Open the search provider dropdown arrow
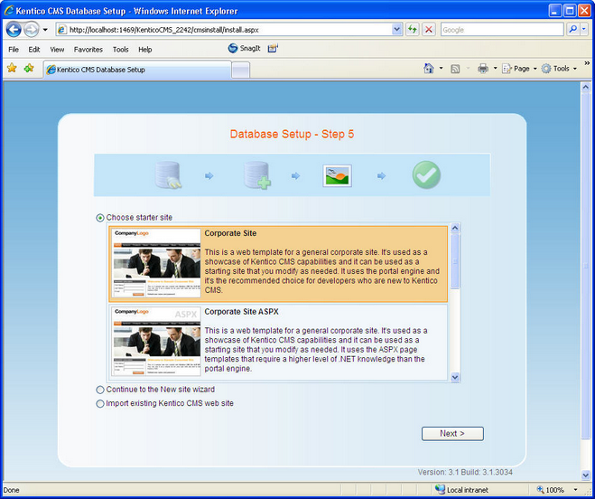The width and height of the screenshot is (595, 499). tap(584, 29)
